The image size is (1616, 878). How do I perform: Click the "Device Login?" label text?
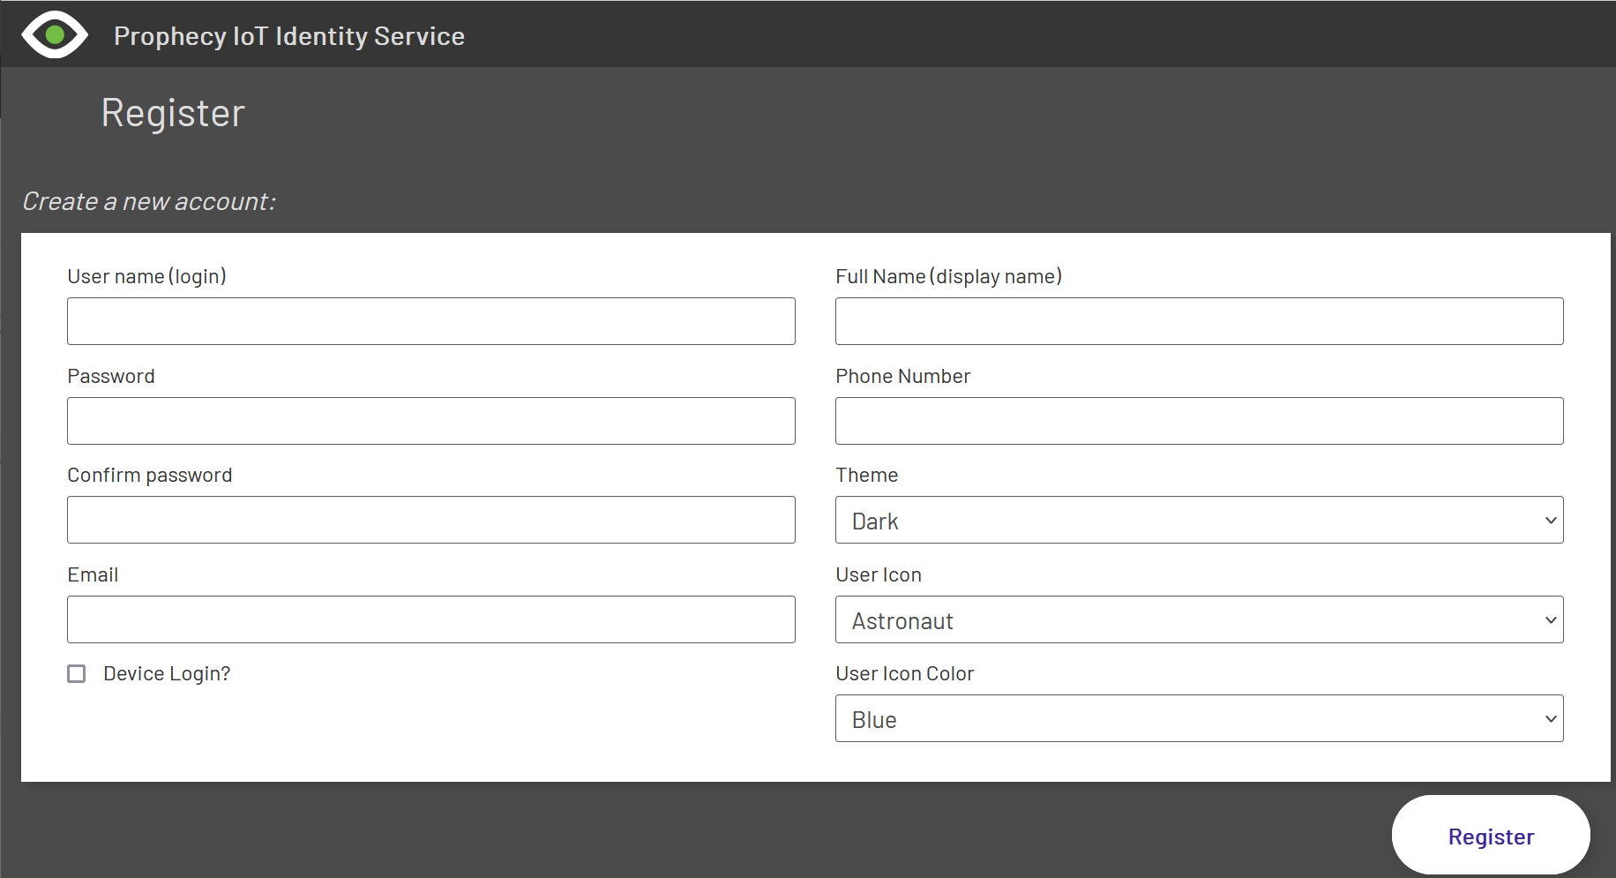click(167, 674)
